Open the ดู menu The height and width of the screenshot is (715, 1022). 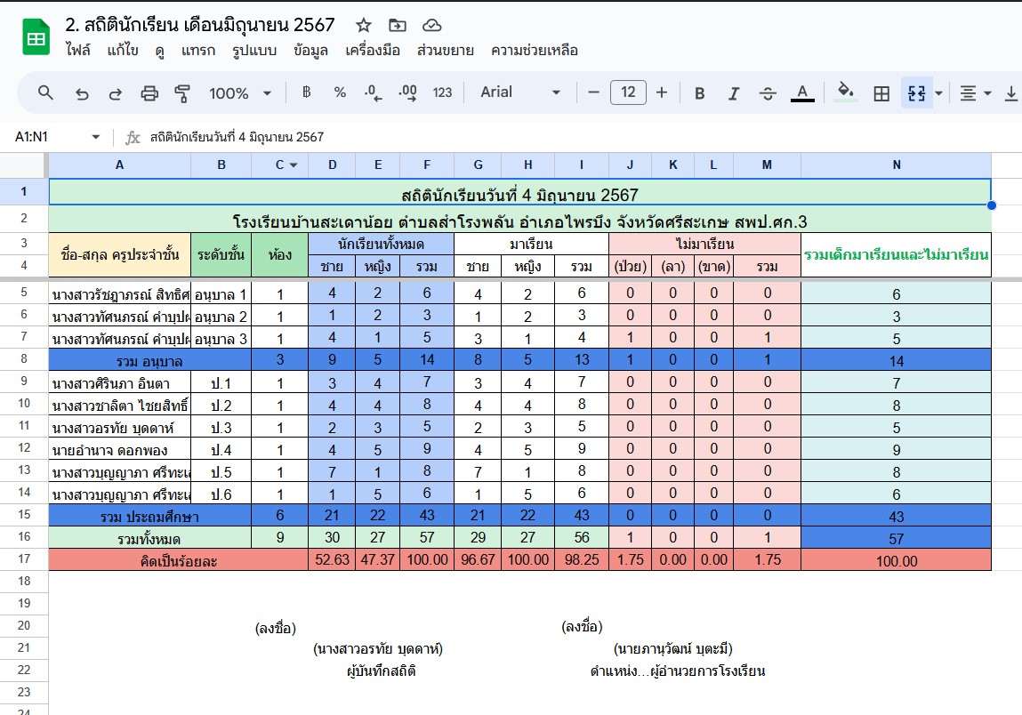(160, 50)
